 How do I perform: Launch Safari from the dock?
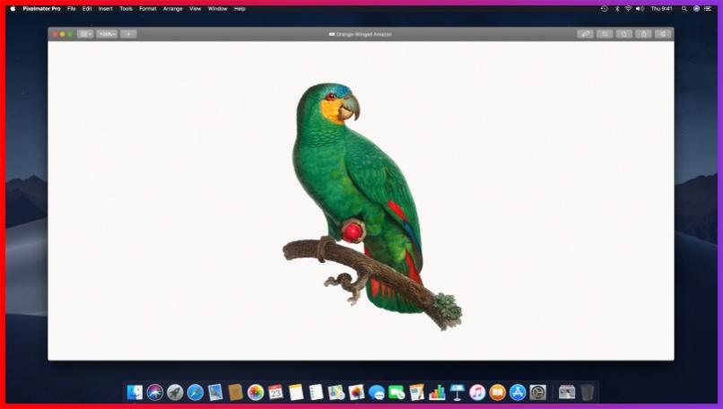coord(195,392)
